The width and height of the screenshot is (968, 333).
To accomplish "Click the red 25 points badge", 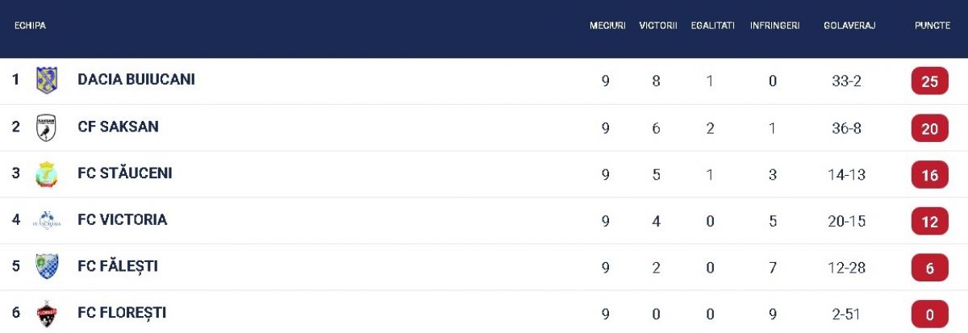I will 929,81.
